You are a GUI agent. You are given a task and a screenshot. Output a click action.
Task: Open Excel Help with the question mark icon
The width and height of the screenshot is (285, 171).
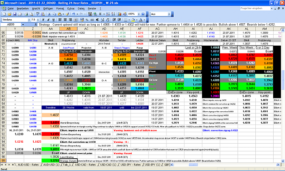coord(143,14)
